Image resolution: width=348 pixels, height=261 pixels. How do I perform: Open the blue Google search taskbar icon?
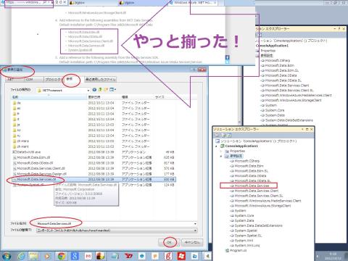pos(75,256)
